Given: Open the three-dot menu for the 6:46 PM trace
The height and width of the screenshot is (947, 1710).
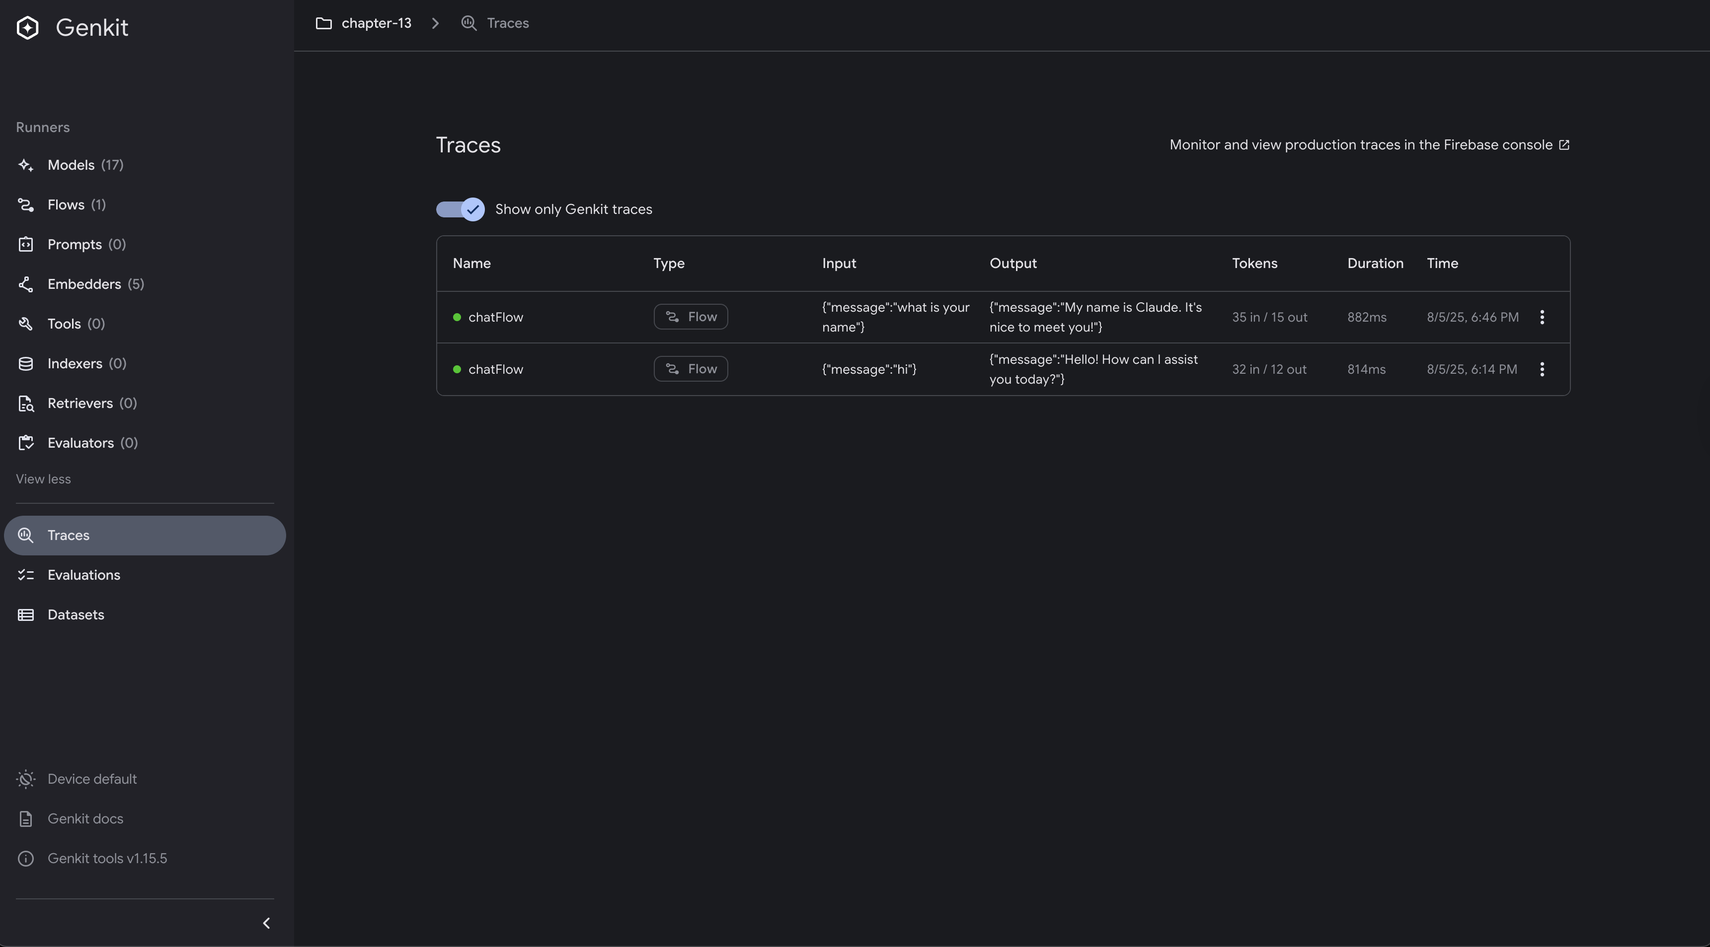Looking at the screenshot, I should (x=1542, y=317).
